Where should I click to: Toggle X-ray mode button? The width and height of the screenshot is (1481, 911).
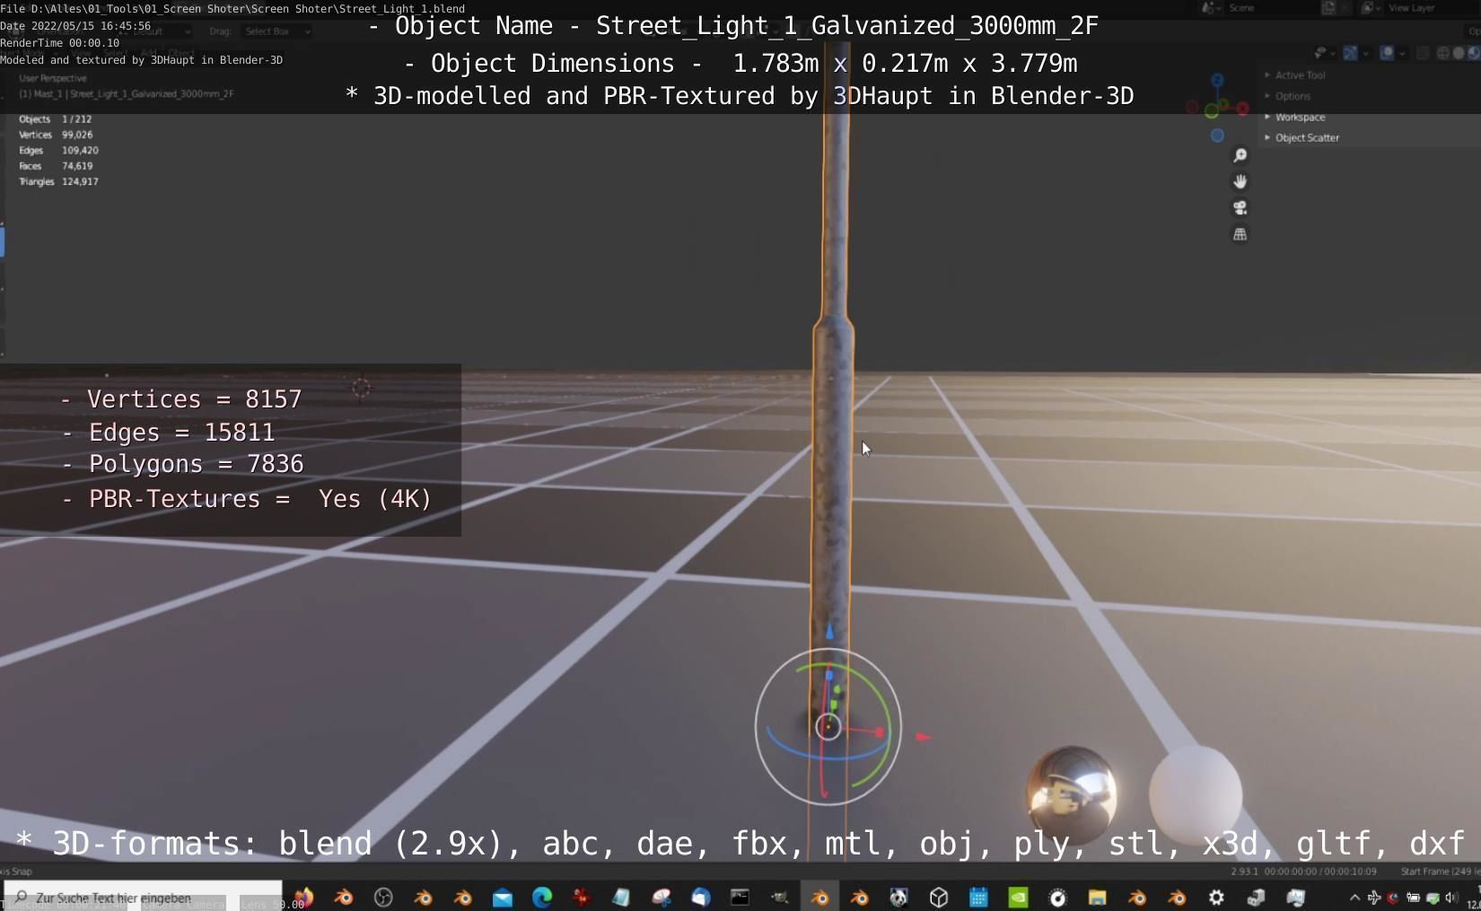click(x=1423, y=53)
